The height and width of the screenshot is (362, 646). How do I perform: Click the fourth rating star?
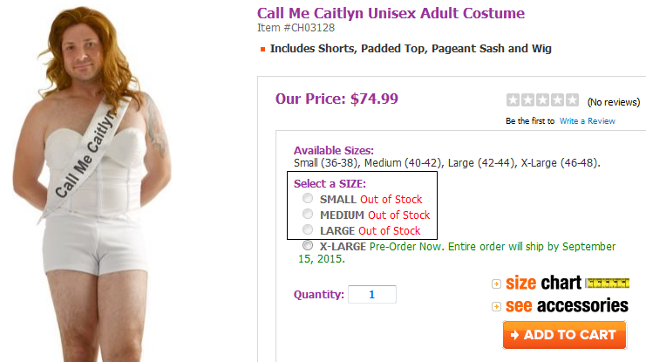pos(557,100)
